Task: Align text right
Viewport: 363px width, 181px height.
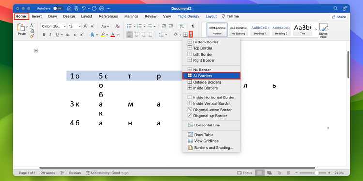Action: click(x=144, y=35)
